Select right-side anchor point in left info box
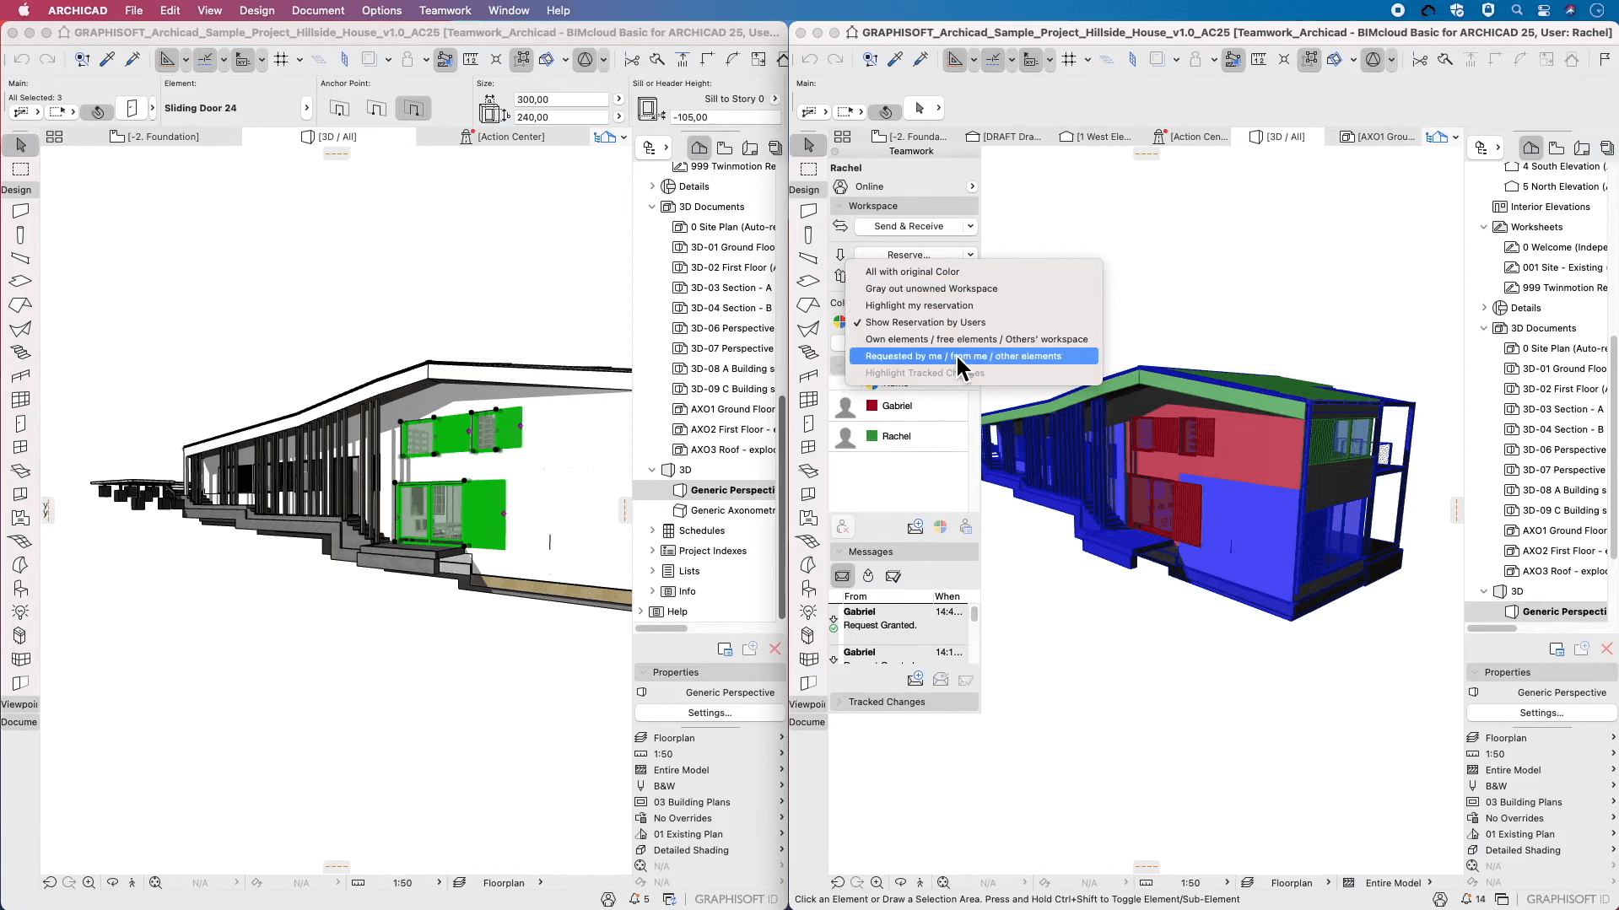This screenshot has width=1619, height=910. click(413, 108)
